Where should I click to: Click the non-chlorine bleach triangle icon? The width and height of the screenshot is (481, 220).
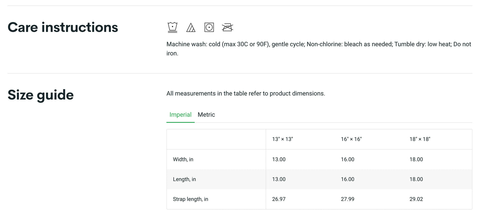(x=191, y=27)
